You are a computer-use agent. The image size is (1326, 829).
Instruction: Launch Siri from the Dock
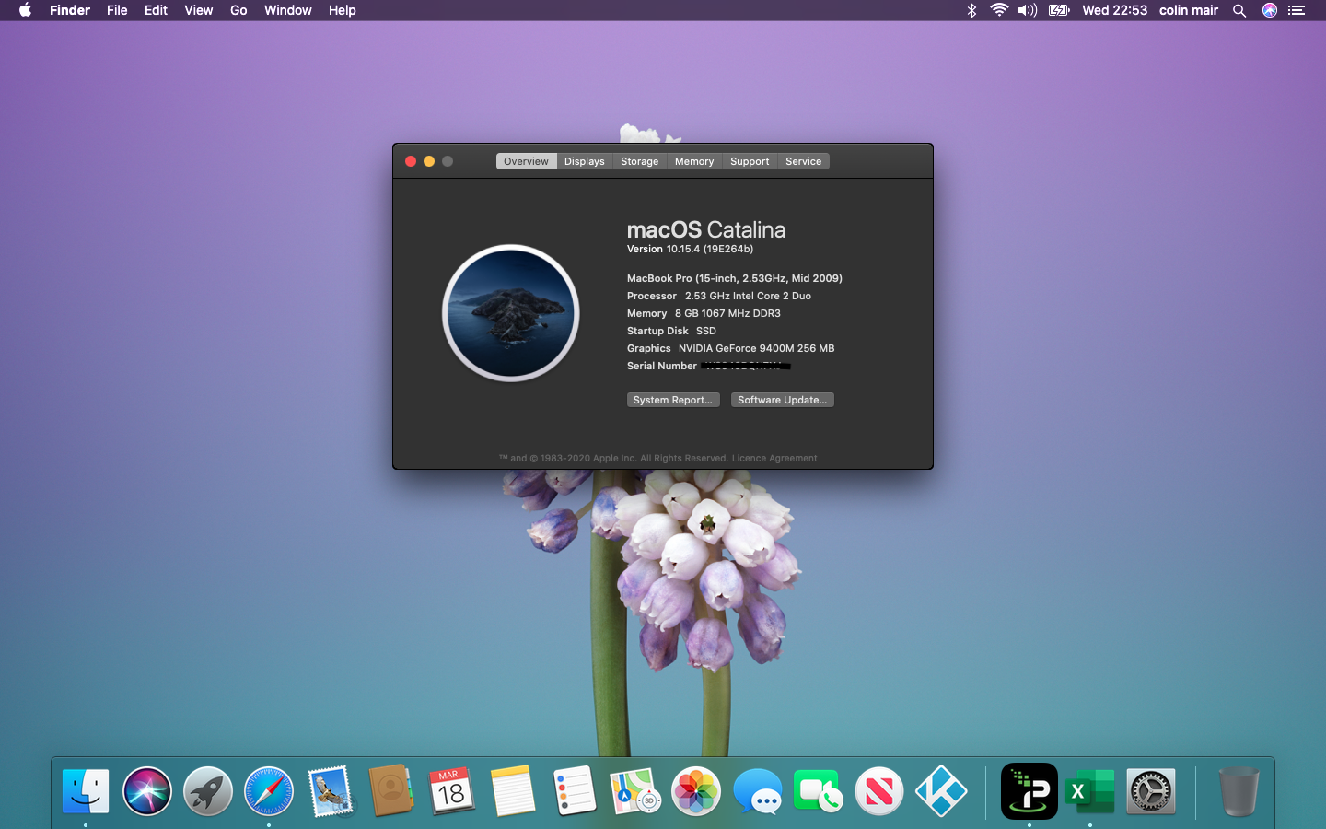147,791
